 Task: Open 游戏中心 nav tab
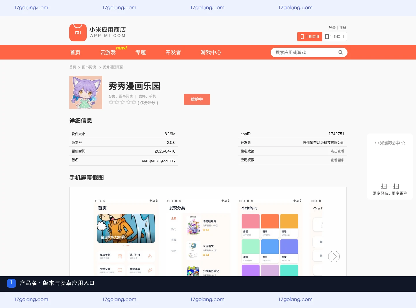pos(211,52)
